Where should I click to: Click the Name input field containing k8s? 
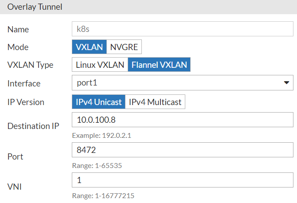182,29
